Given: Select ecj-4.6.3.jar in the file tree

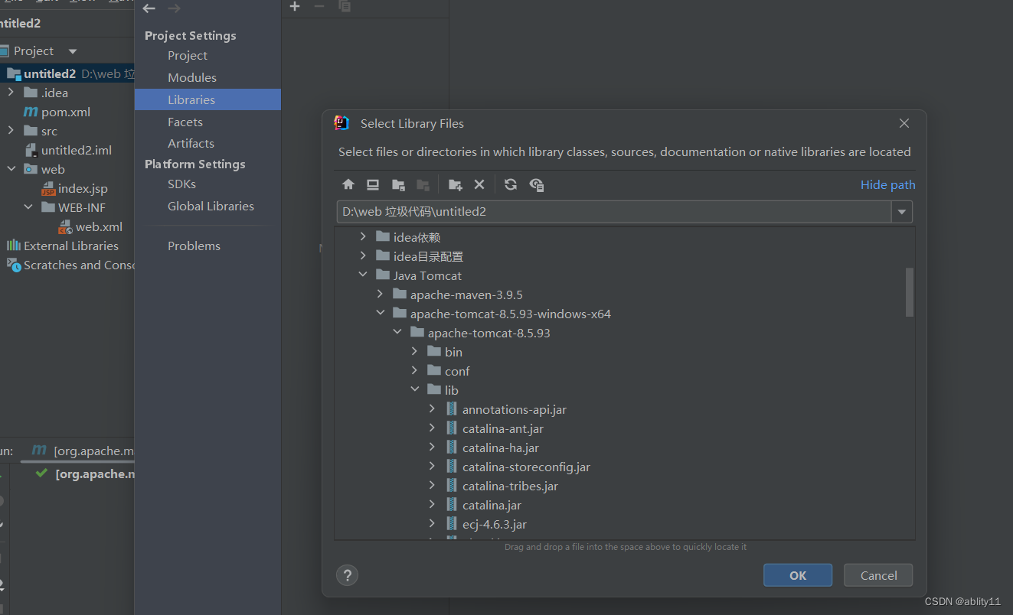Looking at the screenshot, I should (x=494, y=524).
